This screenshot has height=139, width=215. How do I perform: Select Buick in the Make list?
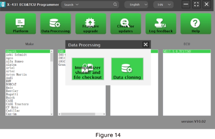[28, 97]
